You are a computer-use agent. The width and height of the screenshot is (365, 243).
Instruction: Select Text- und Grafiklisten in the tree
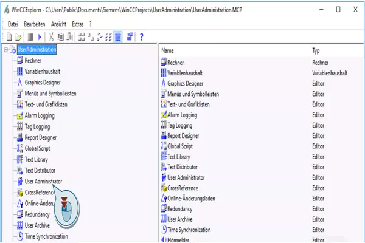[x=46, y=104]
